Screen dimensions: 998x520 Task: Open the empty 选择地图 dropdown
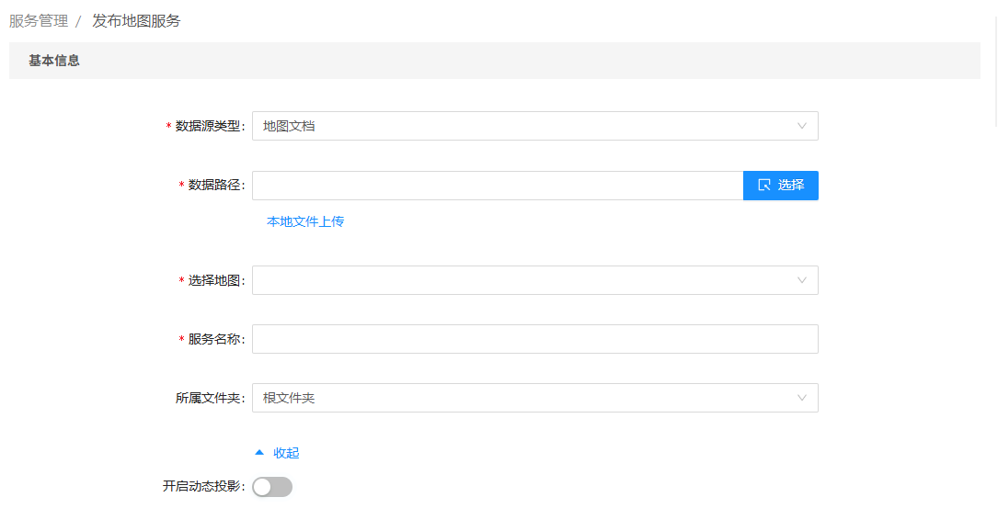[x=524, y=280]
